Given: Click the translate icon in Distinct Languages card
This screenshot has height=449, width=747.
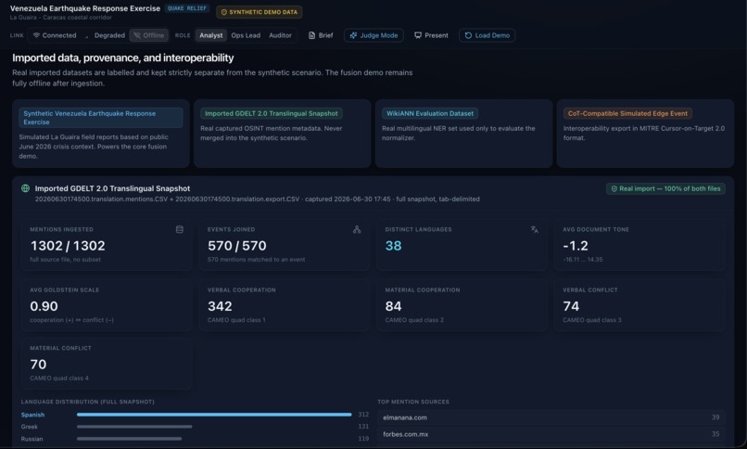Looking at the screenshot, I should pyautogui.click(x=535, y=229).
